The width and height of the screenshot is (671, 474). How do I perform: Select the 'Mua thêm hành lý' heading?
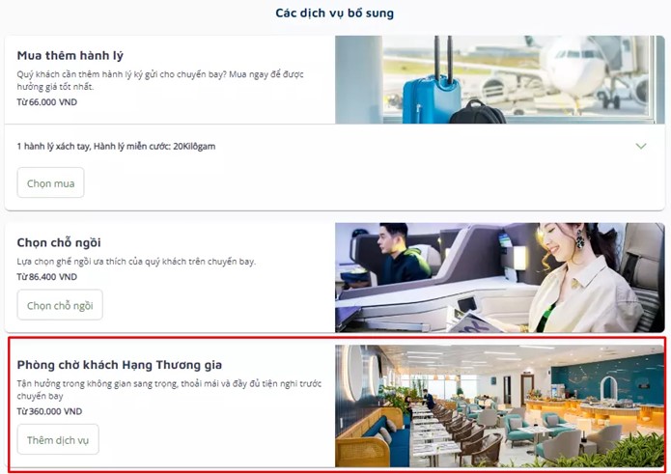[x=70, y=56]
